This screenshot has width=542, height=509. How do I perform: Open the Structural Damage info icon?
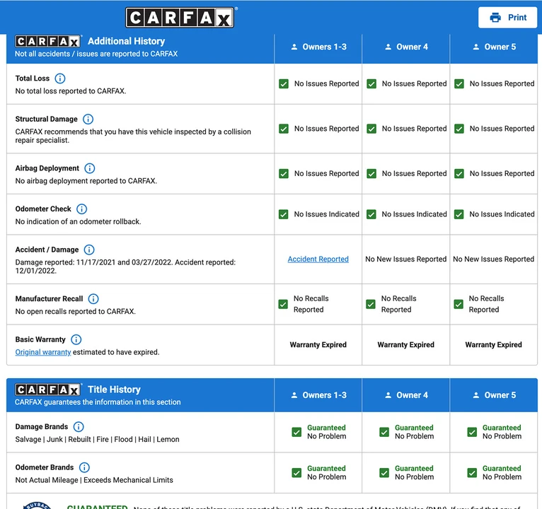[x=88, y=119]
